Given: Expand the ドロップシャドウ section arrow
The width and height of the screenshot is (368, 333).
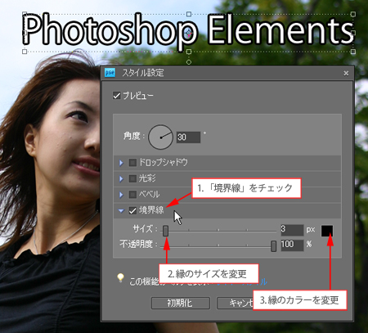Looking at the screenshot, I should coord(121,163).
